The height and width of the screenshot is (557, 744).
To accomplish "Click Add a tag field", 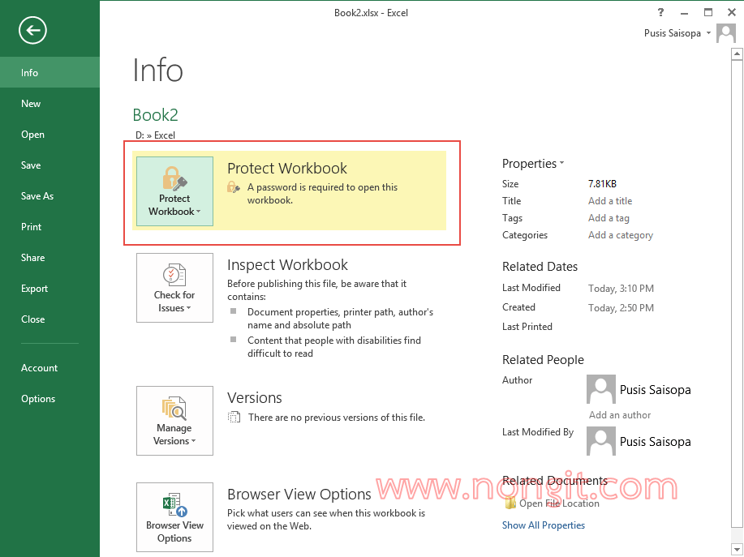I will coord(609,218).
